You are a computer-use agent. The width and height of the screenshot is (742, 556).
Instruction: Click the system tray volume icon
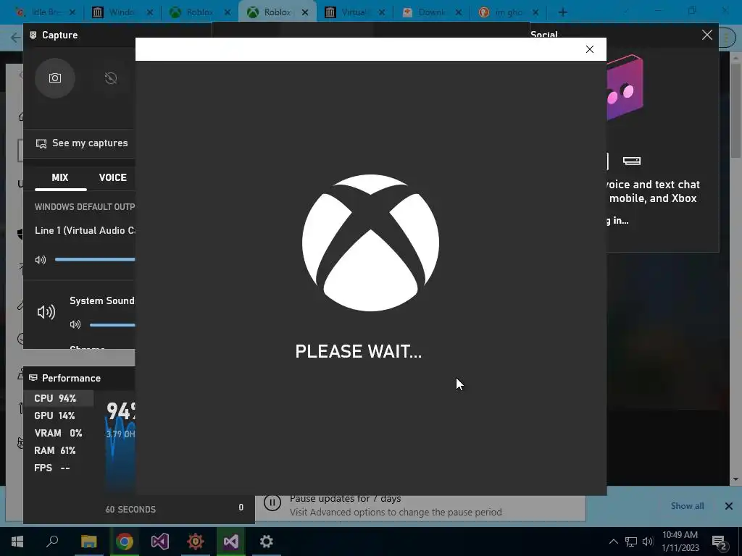coord(648,542)
